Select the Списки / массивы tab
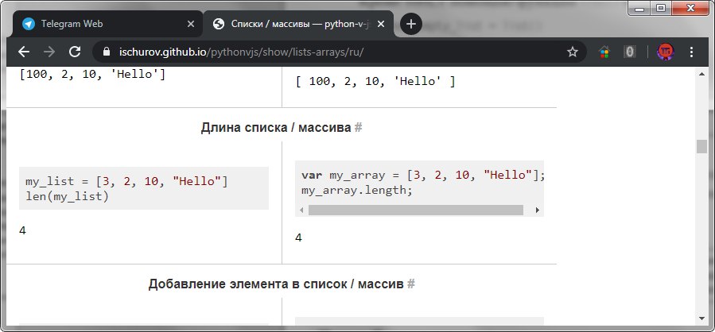 point(298,24)
